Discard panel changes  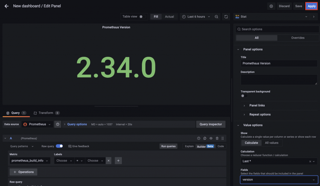[284, 6]
